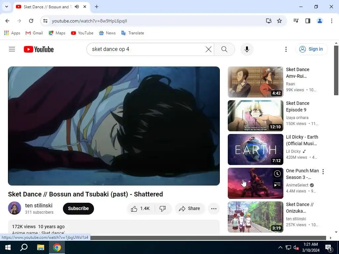Open Apps bookmark
Screen dimensions: 339x254
[12, 33]
